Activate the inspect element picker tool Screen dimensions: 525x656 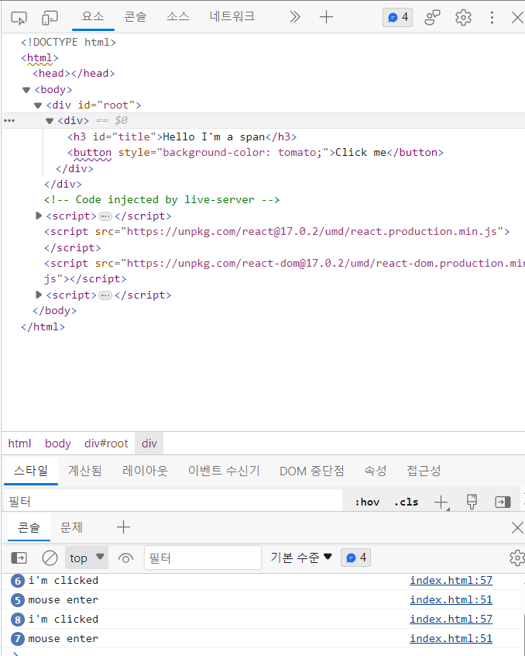(x=19, y=18)
